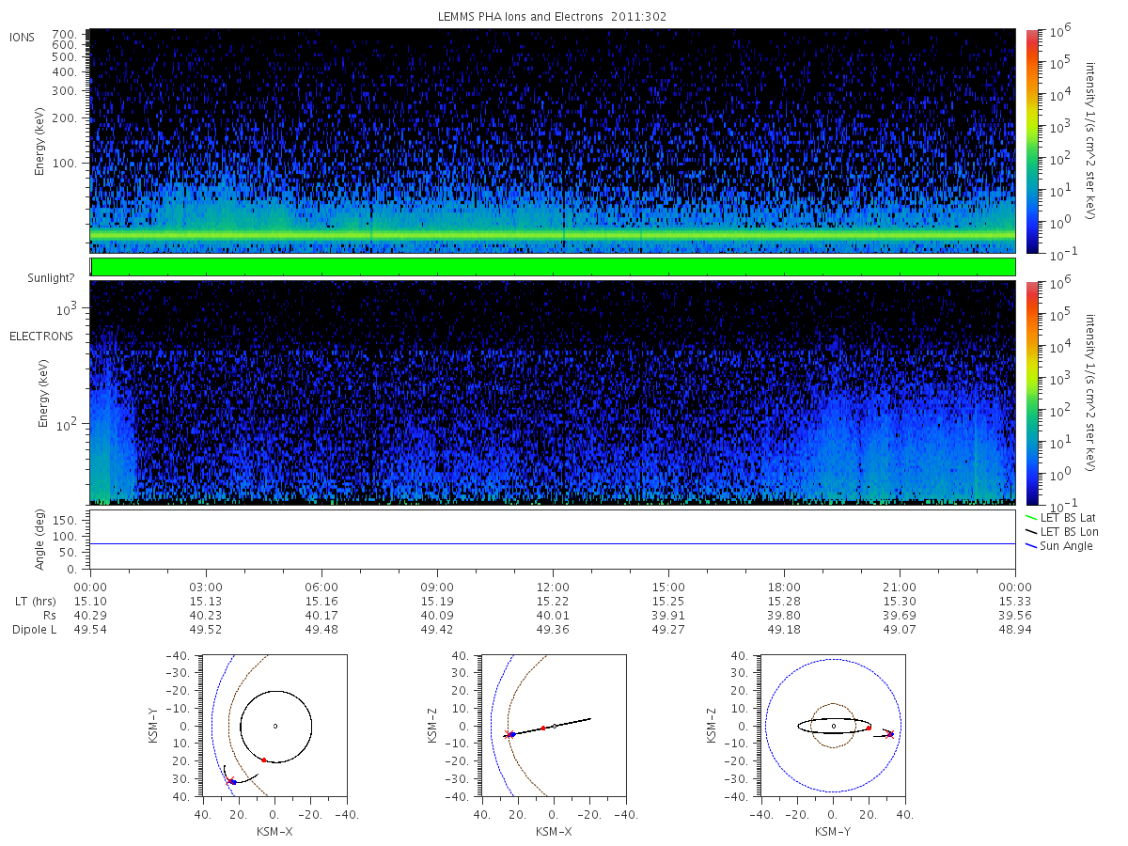Click the 06:00 time axis tick label
This screenshot has width=1128, height=846.
[x=321, y=585]
